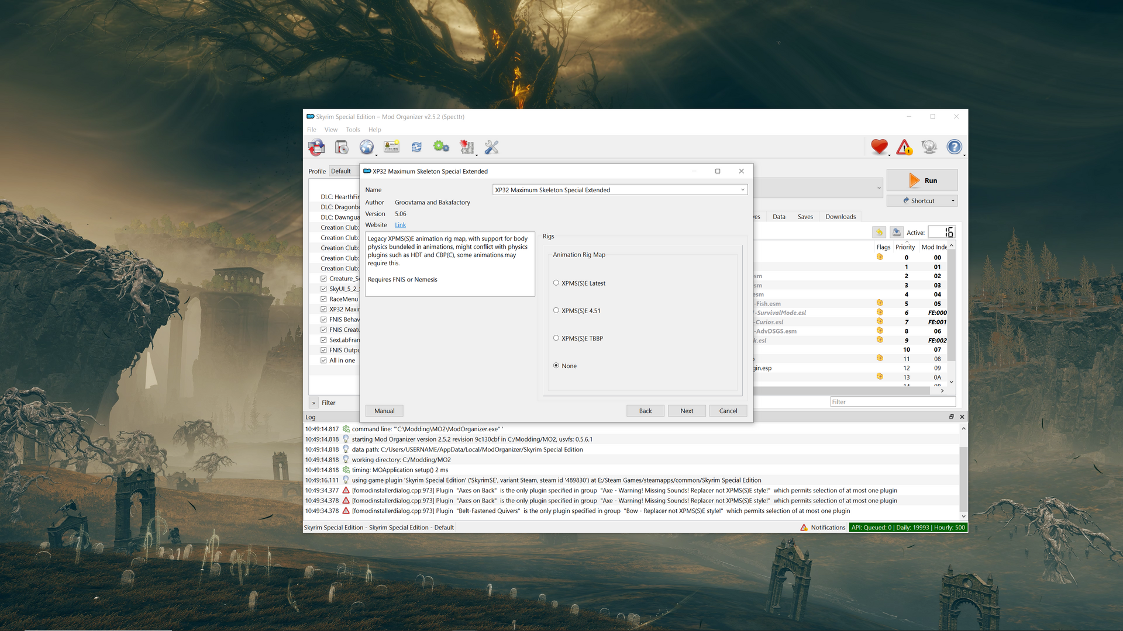Open the Profile Default dropdown
The width and height of the screenshot is (1123, 631).
(x=344, y=171)
